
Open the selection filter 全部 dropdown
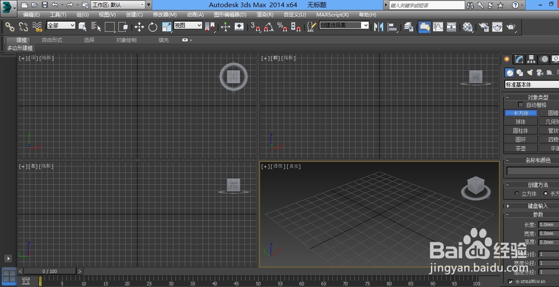(61, 25)
